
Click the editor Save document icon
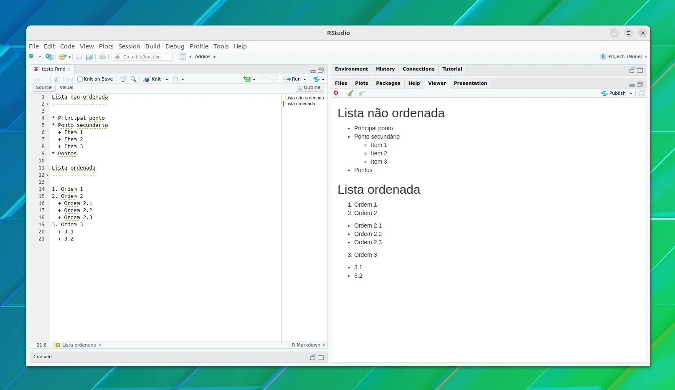coord(70,79)
